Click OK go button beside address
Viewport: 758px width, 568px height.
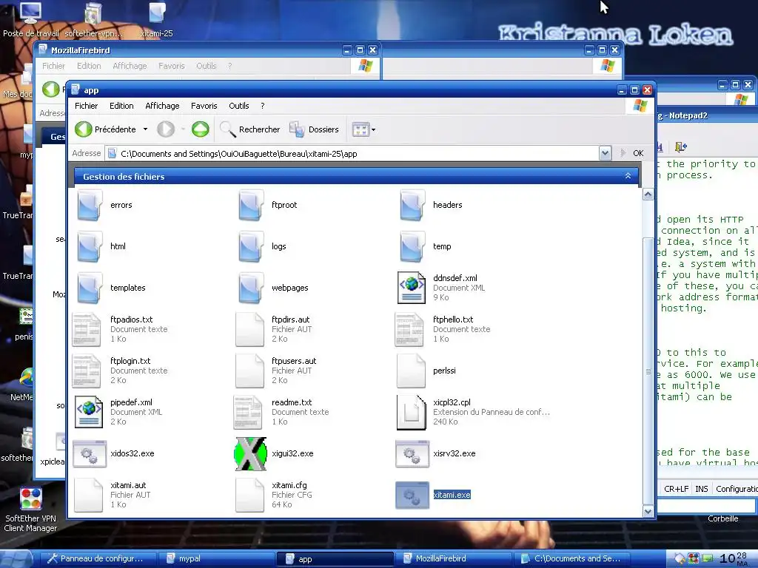pos(632,153)
